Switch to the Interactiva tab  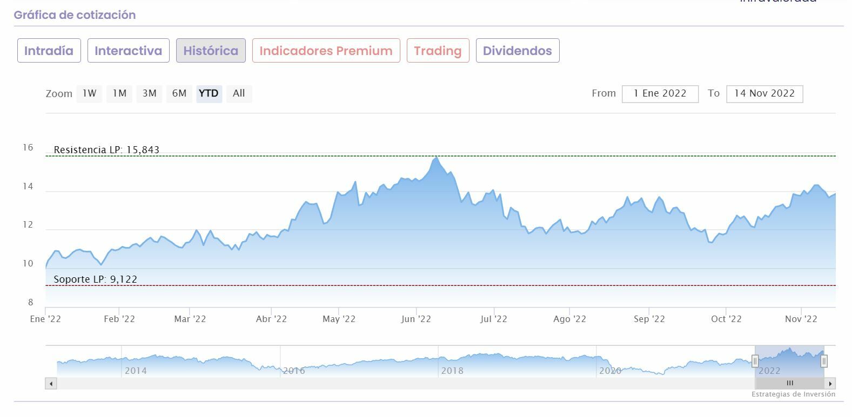point(128,51)
